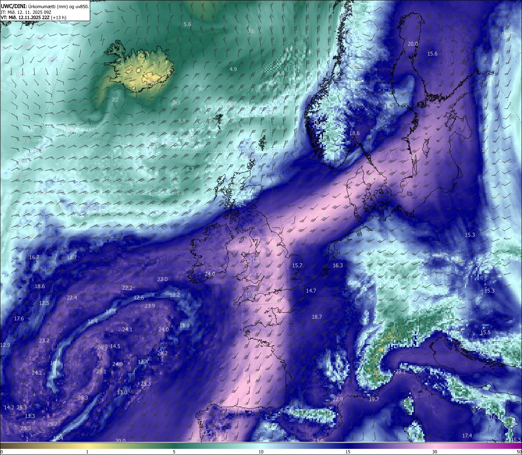Select the value 17.6 near the left edge
Image resolution: width=522 pixels, height=455 pixels.
pyautogui.click(x=19, y=319)
